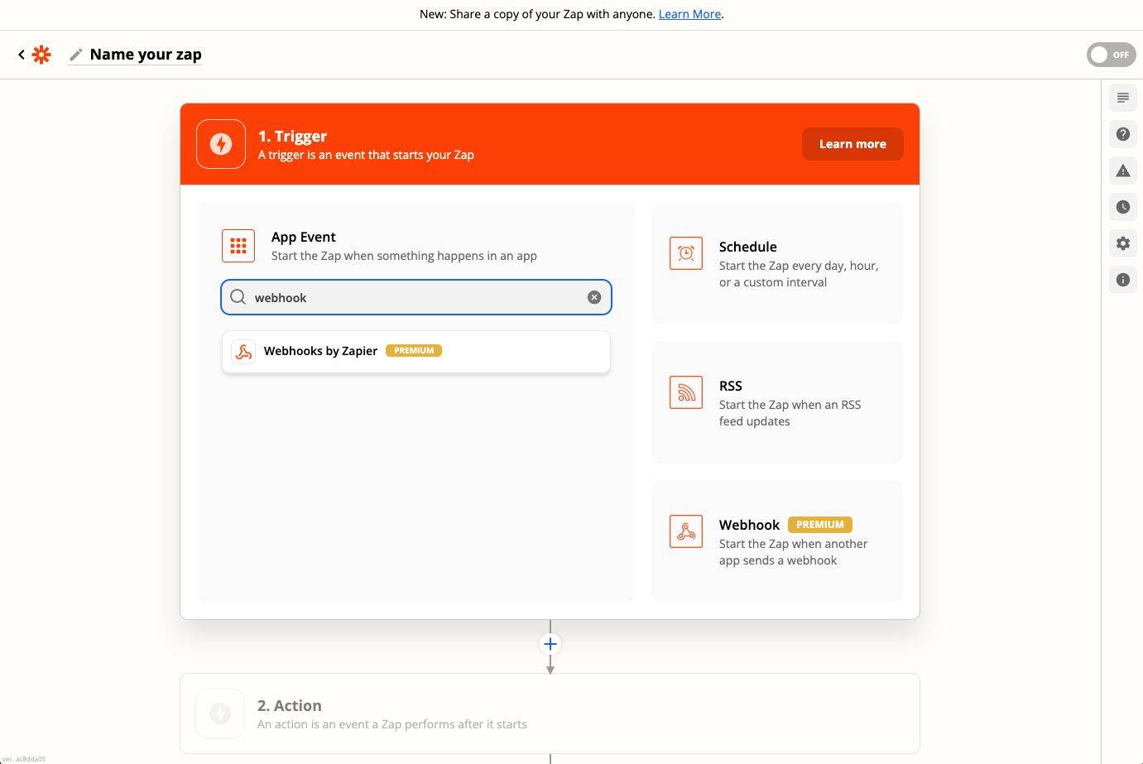Open the help question mark sidebar icon

click(1123, 134)
